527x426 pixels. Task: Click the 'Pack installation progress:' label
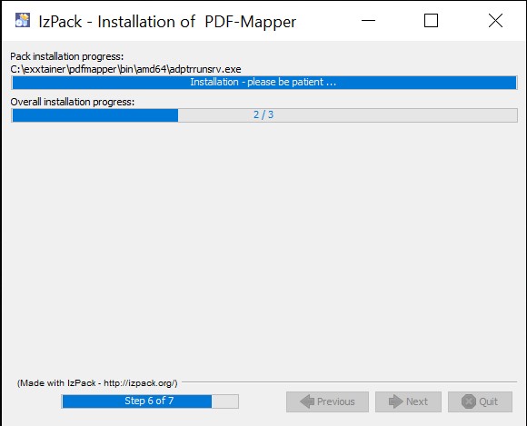click(67, 56)
